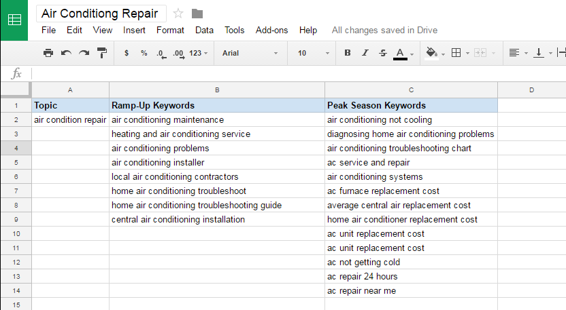Image resolution: width=566 pixels, height=310 pixels.
Task: Select the Ramp-Up Keywords header cell
Action: [x=217, y=106]
